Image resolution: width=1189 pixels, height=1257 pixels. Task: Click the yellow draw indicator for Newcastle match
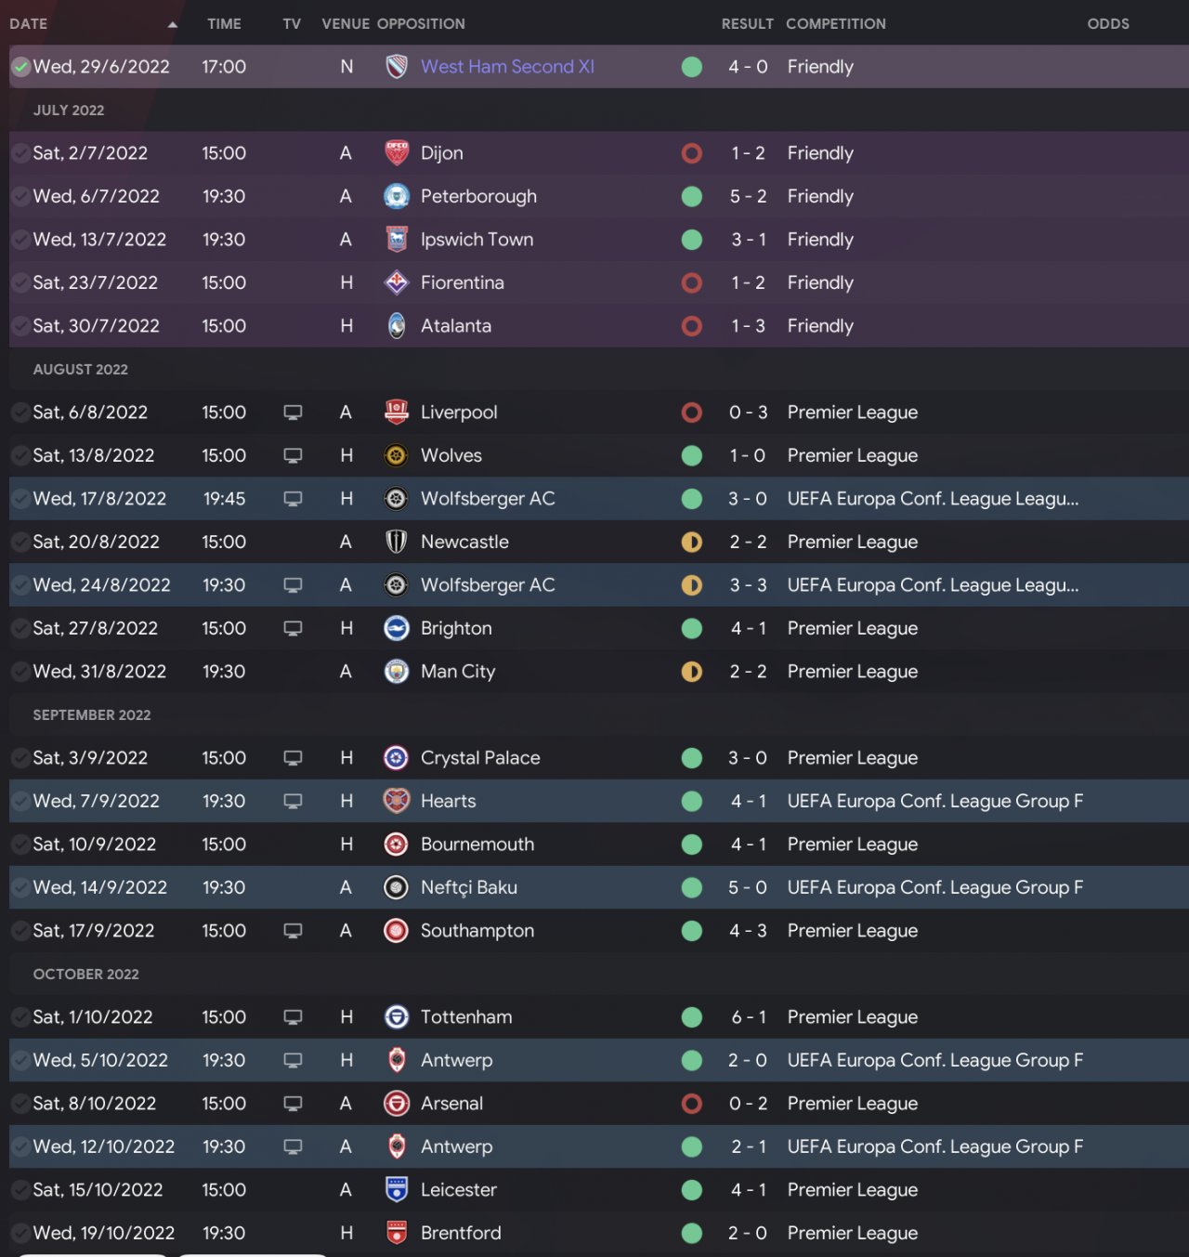pos(692,543)
